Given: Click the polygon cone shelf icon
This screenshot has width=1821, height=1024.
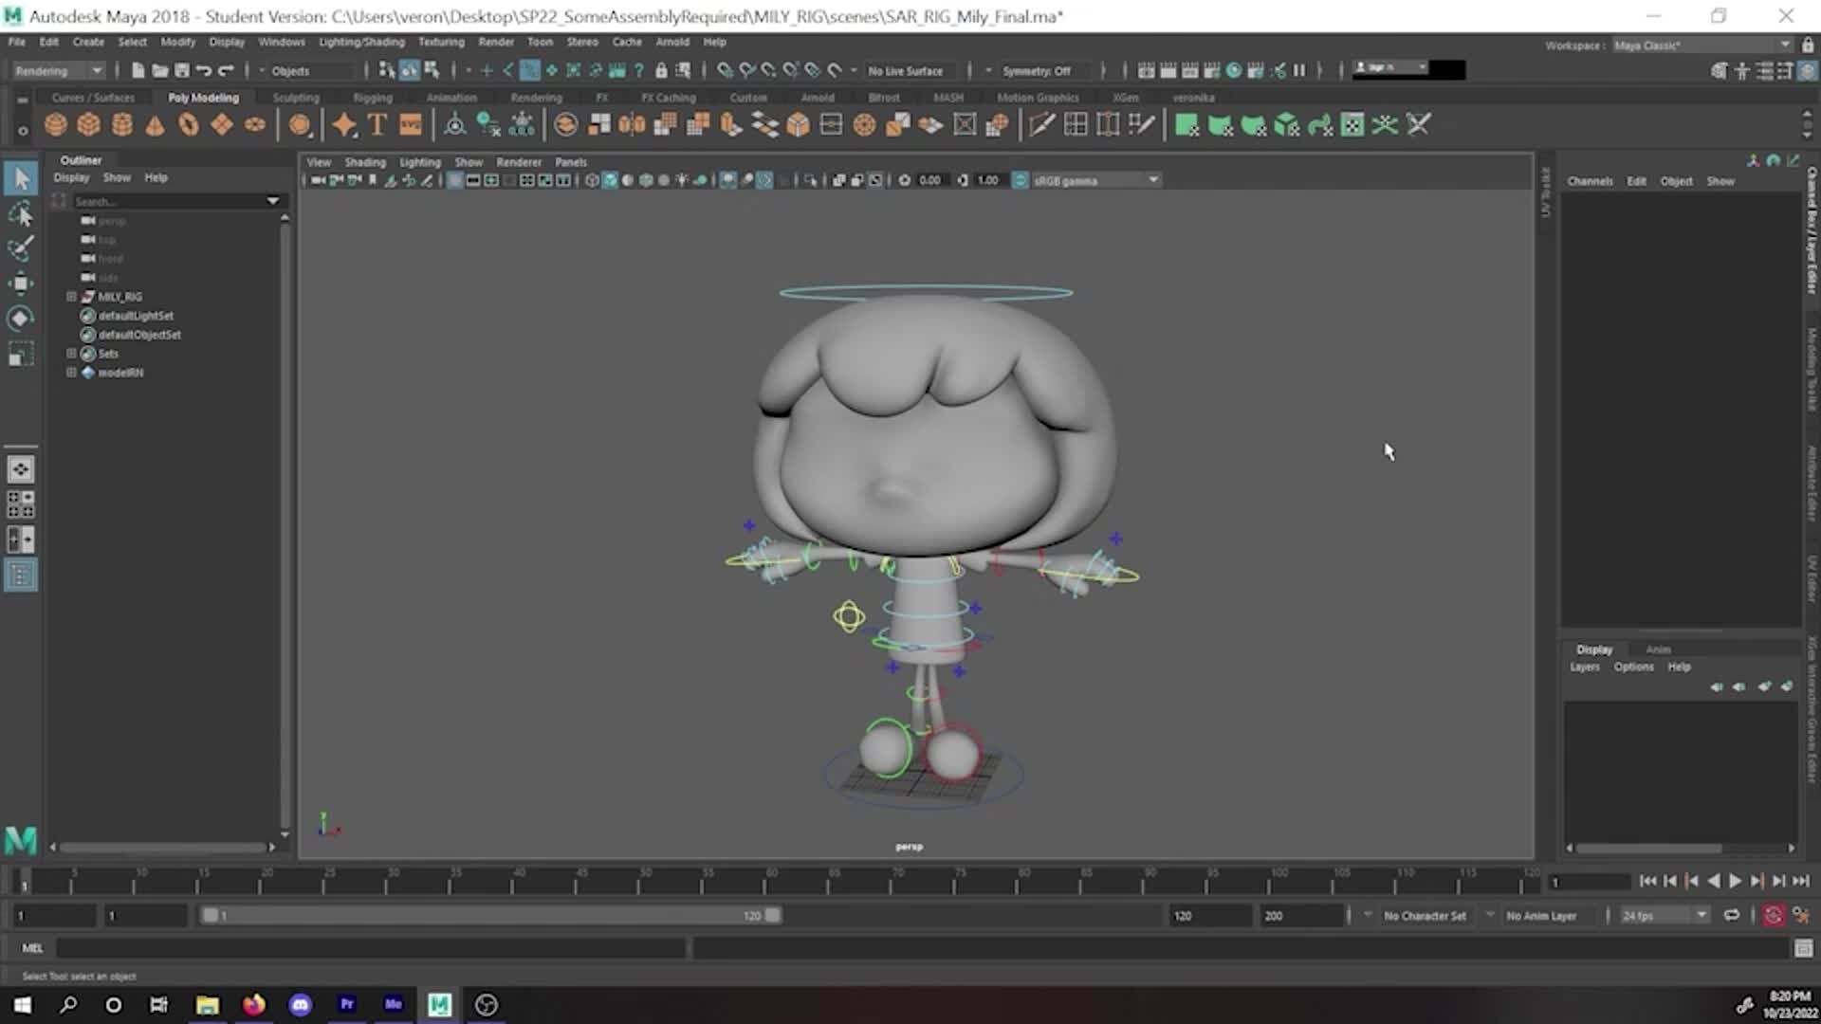Looking at the screenshot, I should point(155,125).
